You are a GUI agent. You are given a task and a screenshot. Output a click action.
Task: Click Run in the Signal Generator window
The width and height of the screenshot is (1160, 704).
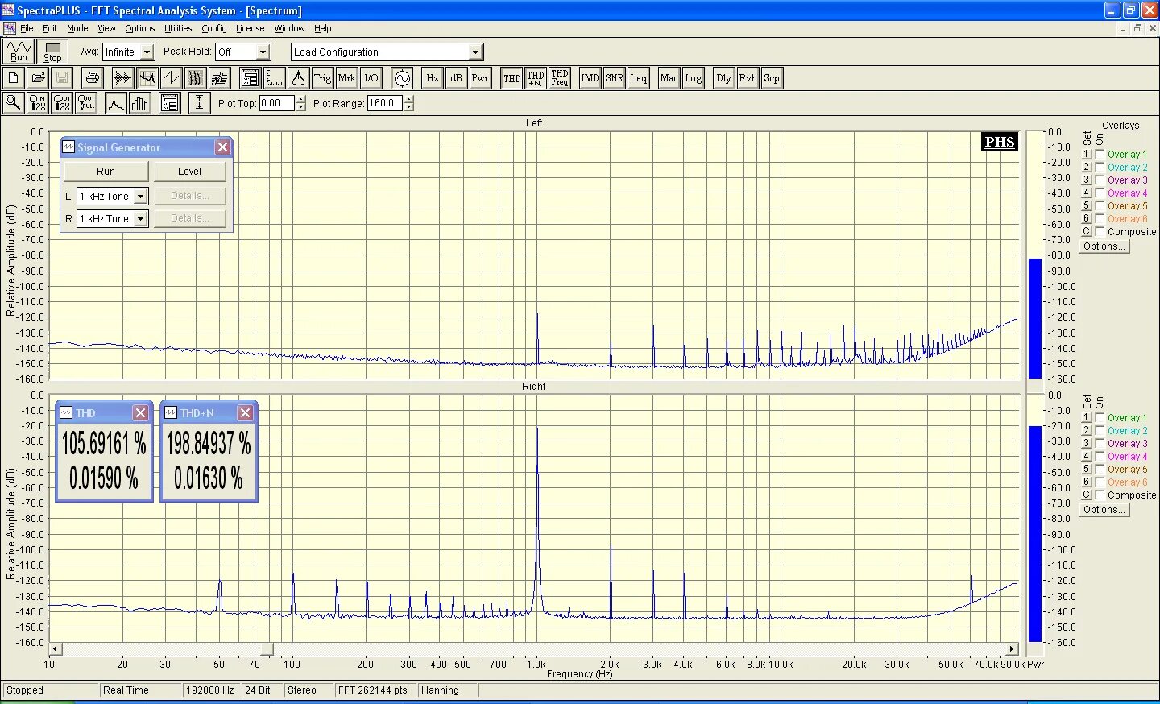tap(106, 171)
